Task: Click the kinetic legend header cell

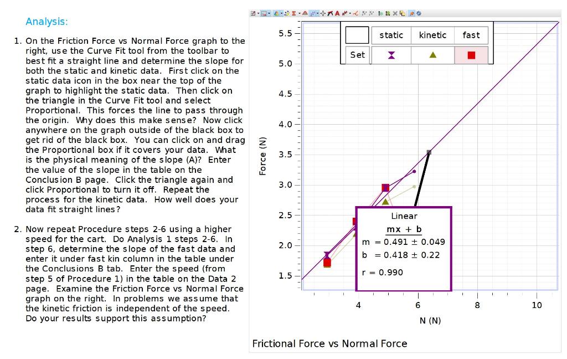Action: pos(432,35)
